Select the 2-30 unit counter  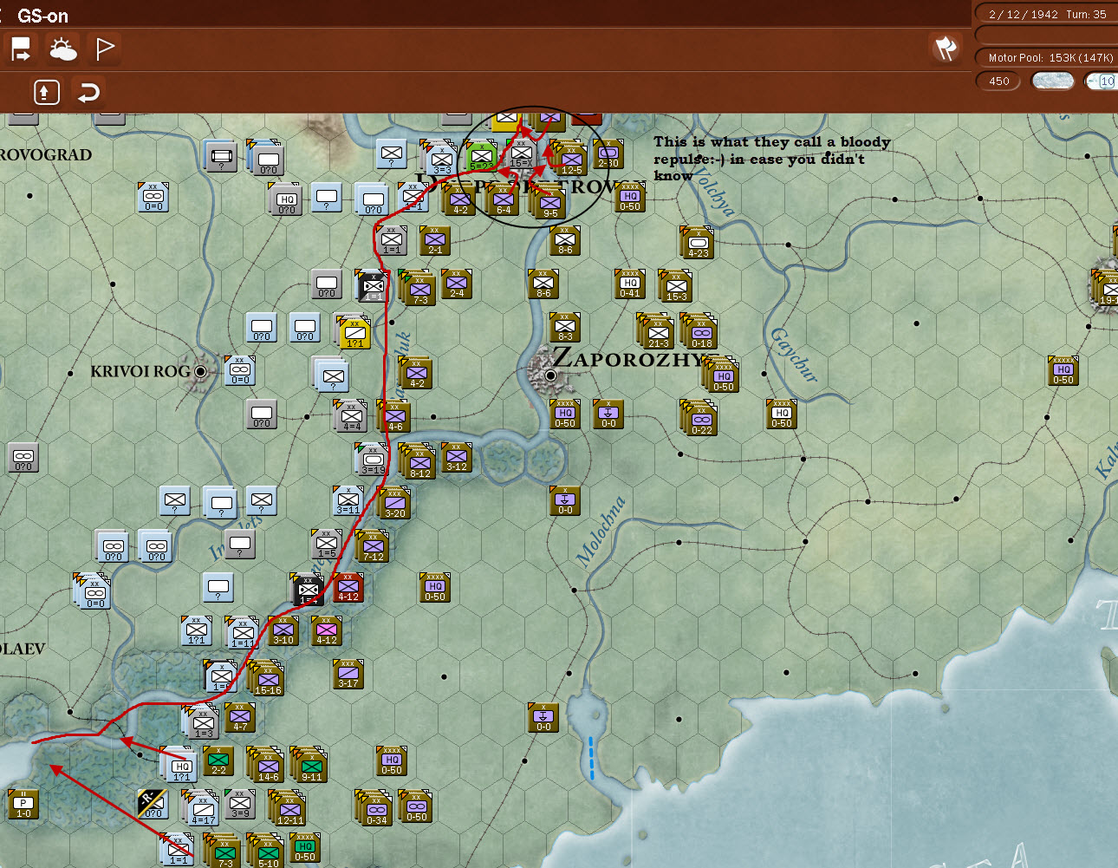(x=608, y=154)
